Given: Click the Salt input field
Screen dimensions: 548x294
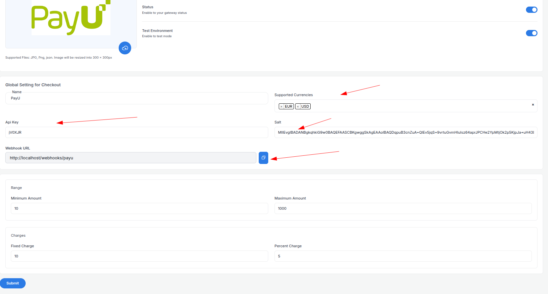Looking at the screenshot, I should tap(406, 132).
